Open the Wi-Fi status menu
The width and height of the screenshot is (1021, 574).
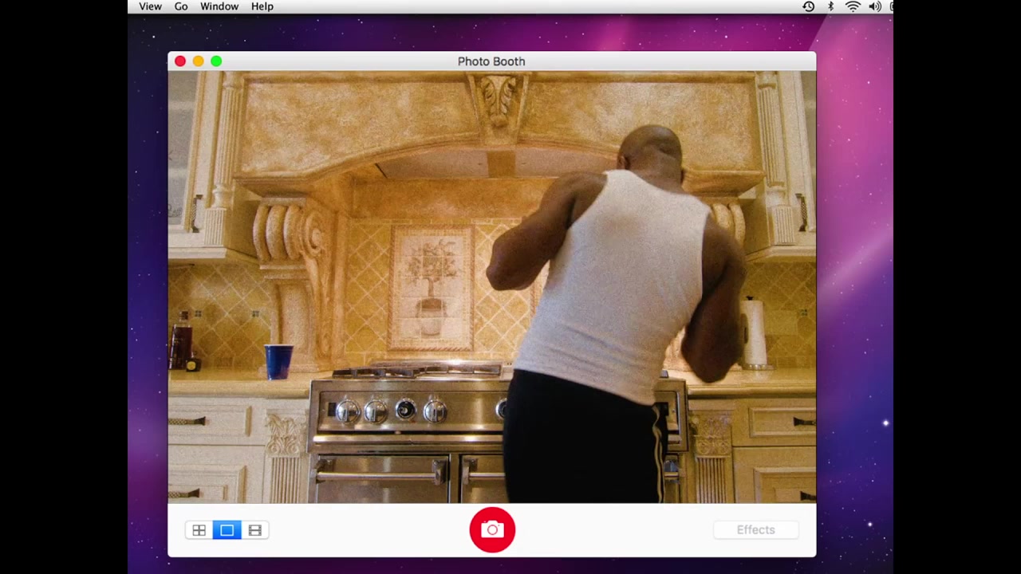(x=853, y=6)
